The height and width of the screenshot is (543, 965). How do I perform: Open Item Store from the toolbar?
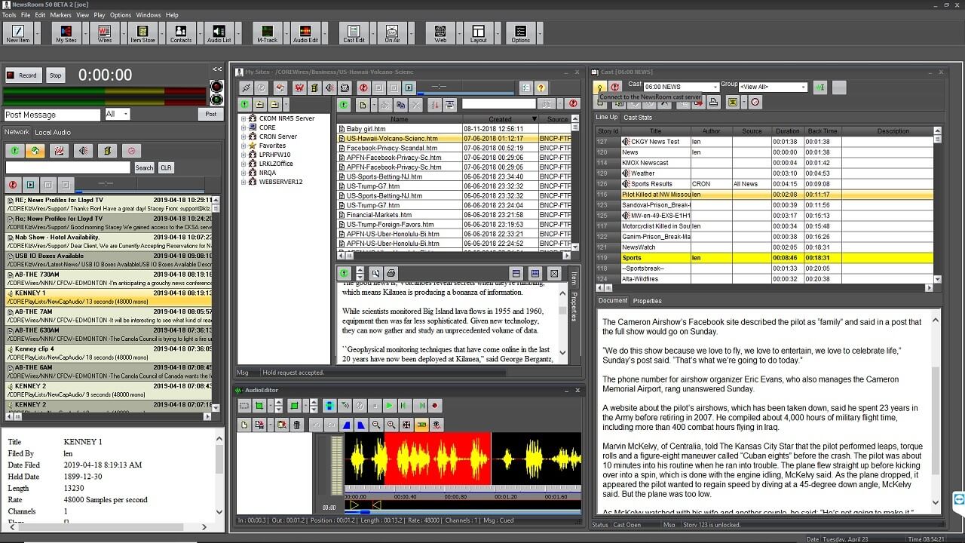pos(142,33)
